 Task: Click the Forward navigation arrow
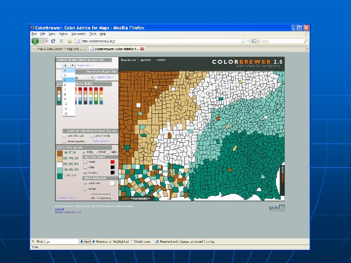tap(42, 41)
